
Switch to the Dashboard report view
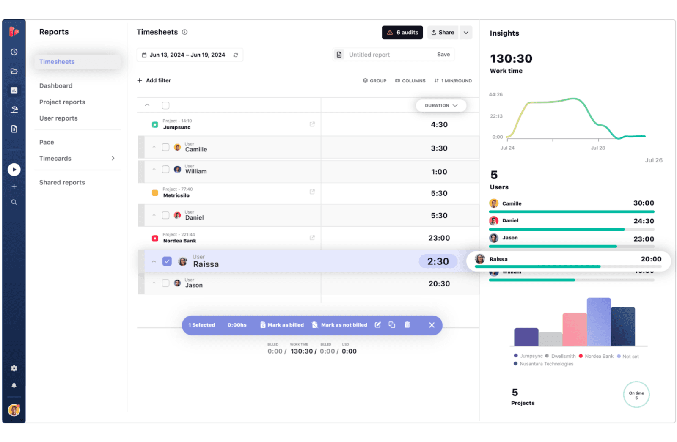[x=55, y=85]
